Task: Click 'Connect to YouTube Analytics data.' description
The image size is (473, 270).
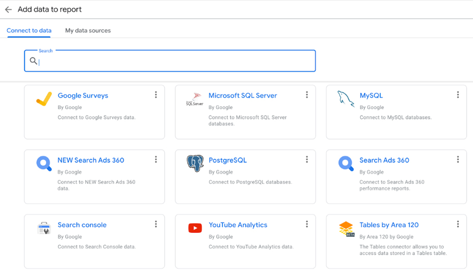Action: click(x=251, y=247)
